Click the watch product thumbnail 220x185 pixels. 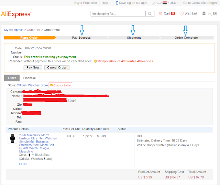[x=12, y=138]
